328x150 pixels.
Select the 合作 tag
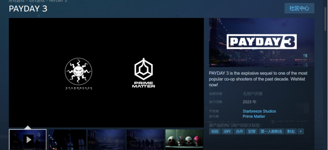point(240,131)
